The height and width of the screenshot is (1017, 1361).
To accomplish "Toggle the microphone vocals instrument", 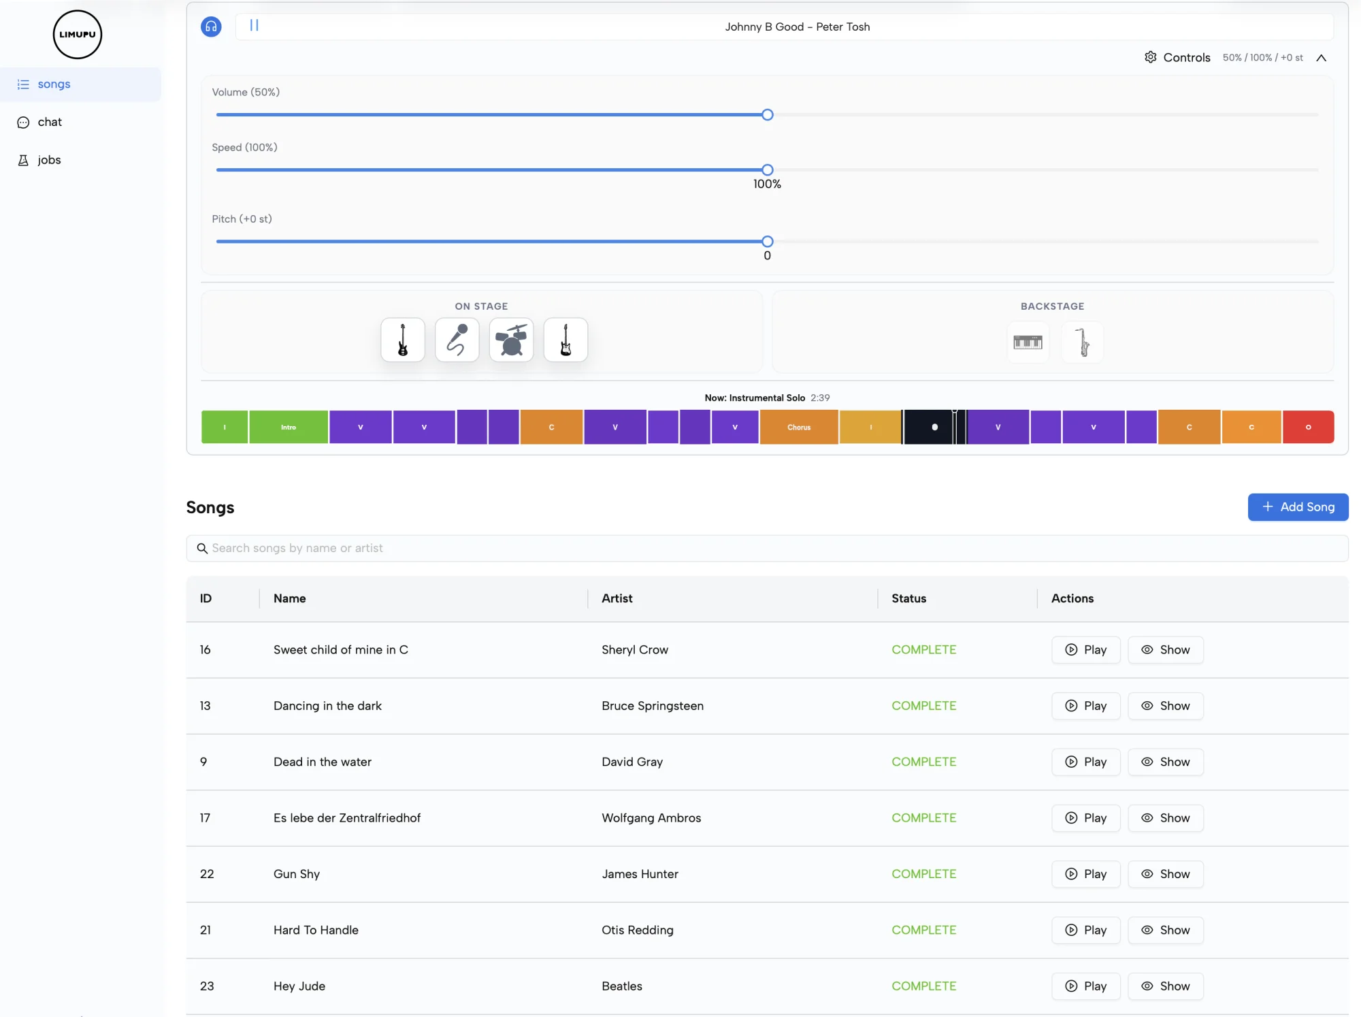I will (x=457, y=340).
